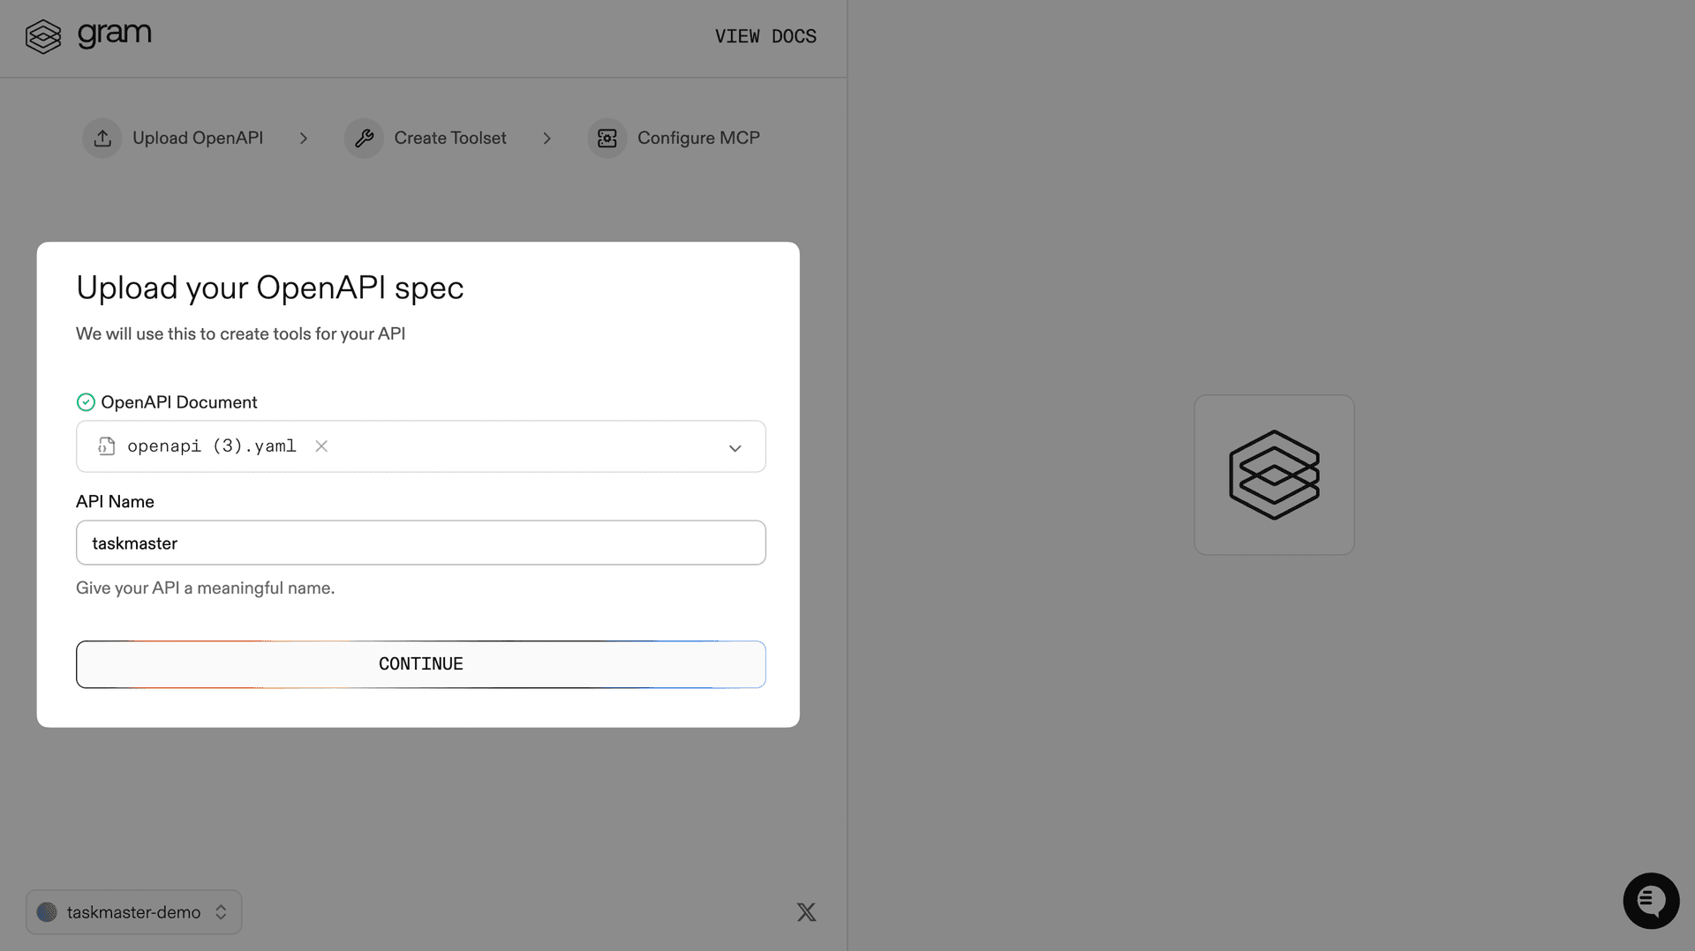Click the Upload your OpenAPI spec heading

coord(269,288)
